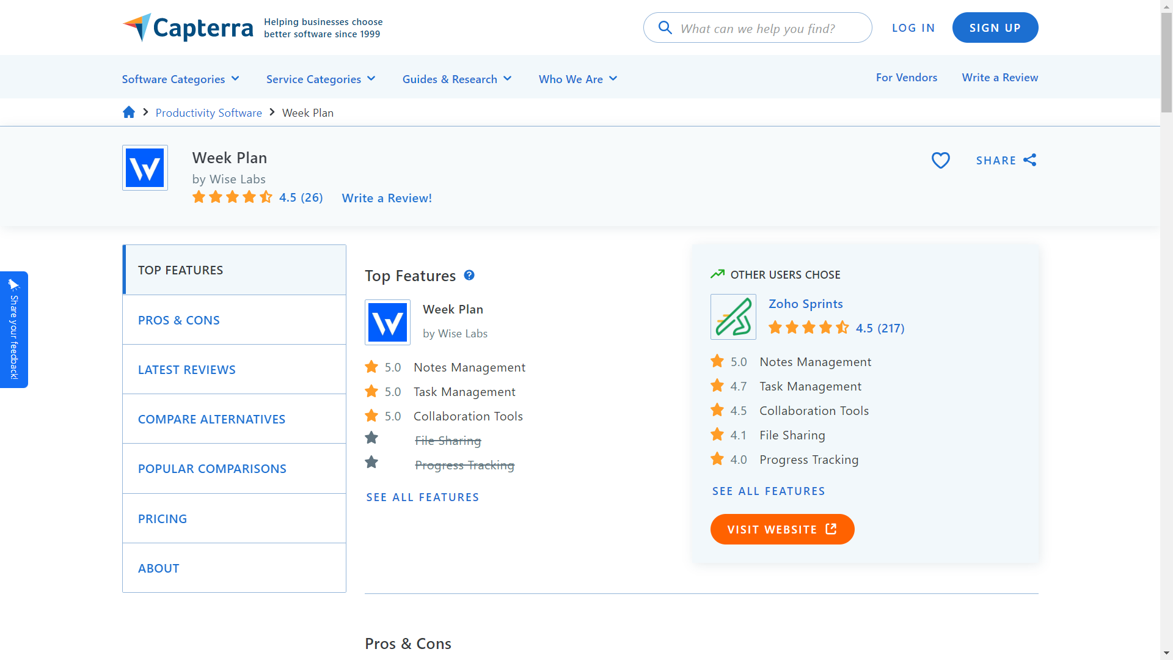Screen dimensions: 1173x660
Task: Expand the Who We Are dropdown
Action: (x=577, y=78)
